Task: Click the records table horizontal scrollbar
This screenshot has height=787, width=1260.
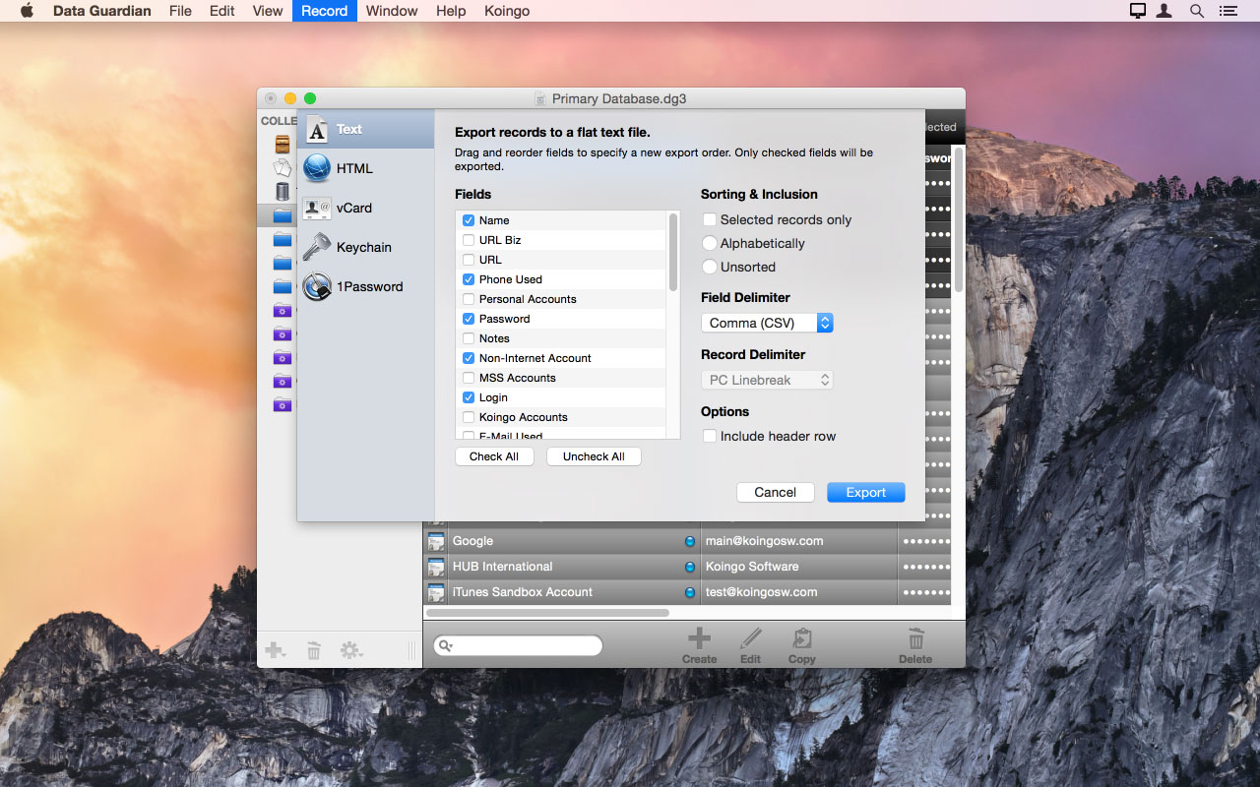Action: pyautogui.click(x=547, y=612)
